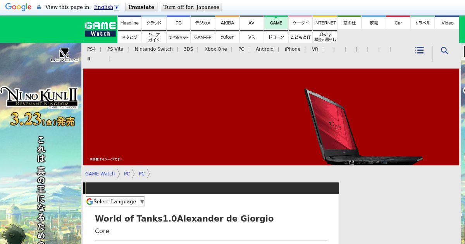The height and width of the screenshot is (244, 465).
Task: Go to VR category in platform bar
Action: click(x=315, y=49)
